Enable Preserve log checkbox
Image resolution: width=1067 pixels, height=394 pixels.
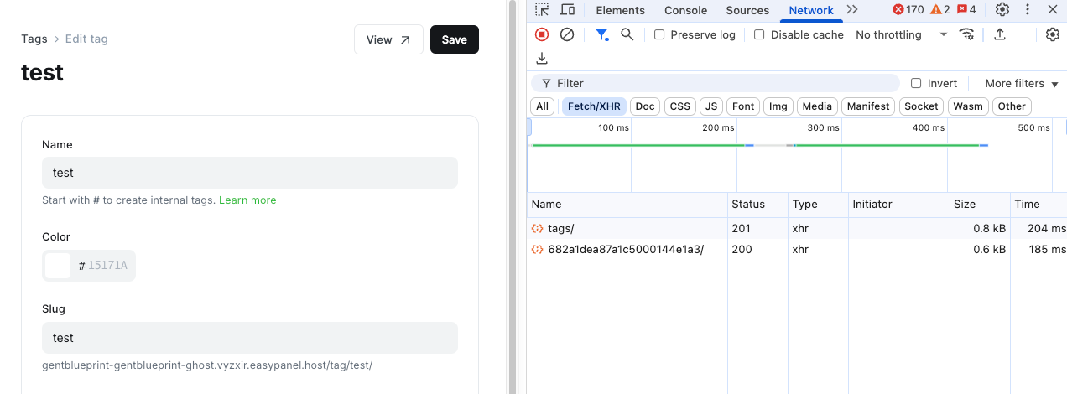[x=659, y=34]
